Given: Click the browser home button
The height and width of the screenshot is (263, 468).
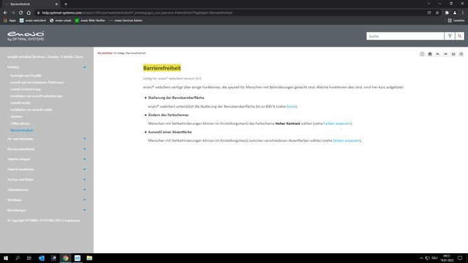Looking at the screenshot, I should [x=29, y=13].
